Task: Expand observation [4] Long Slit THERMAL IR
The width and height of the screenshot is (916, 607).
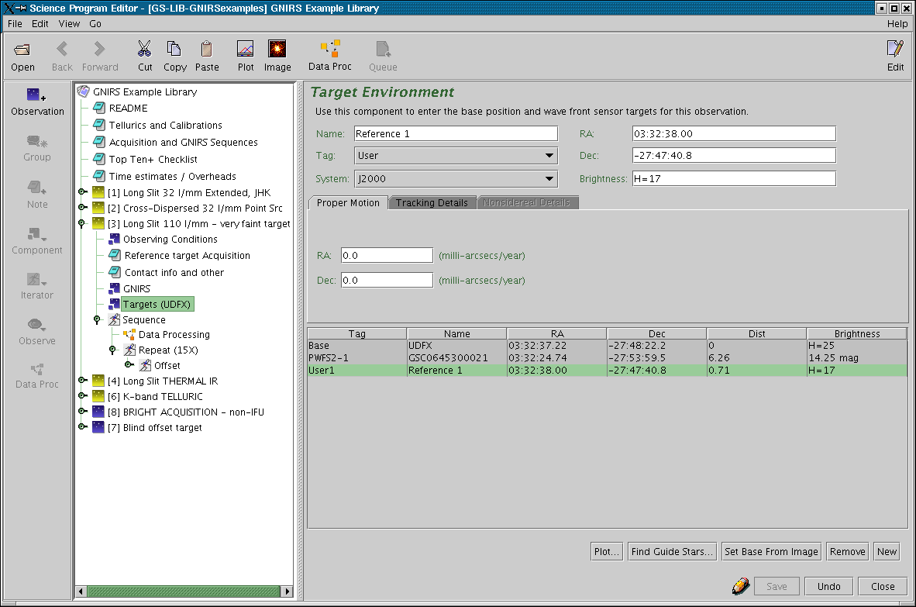Action: (x=82, y=381)
